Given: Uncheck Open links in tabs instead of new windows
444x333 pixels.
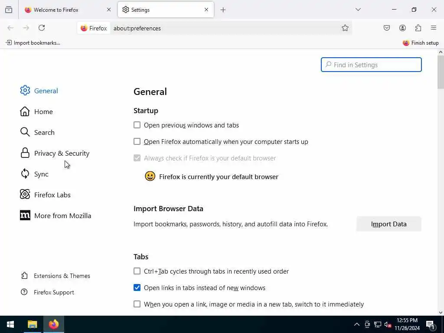Looking at the screenshot, I should pyautogui.click(x=137, y=287).
